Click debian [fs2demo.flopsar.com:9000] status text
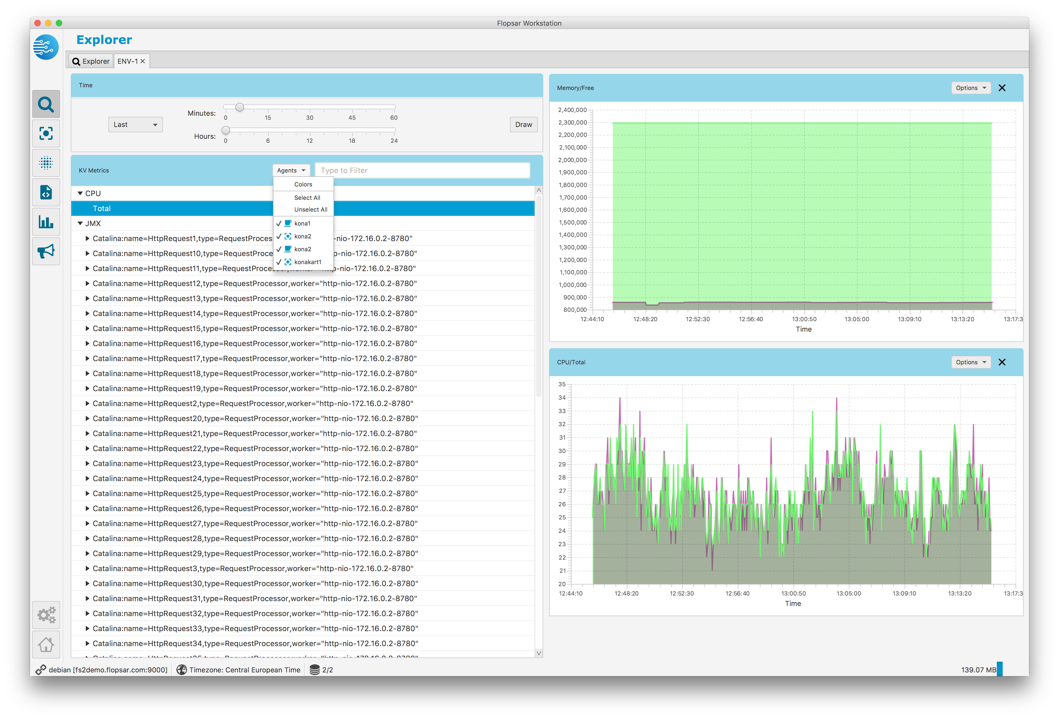1059x719 pixels. pos(108,670)
